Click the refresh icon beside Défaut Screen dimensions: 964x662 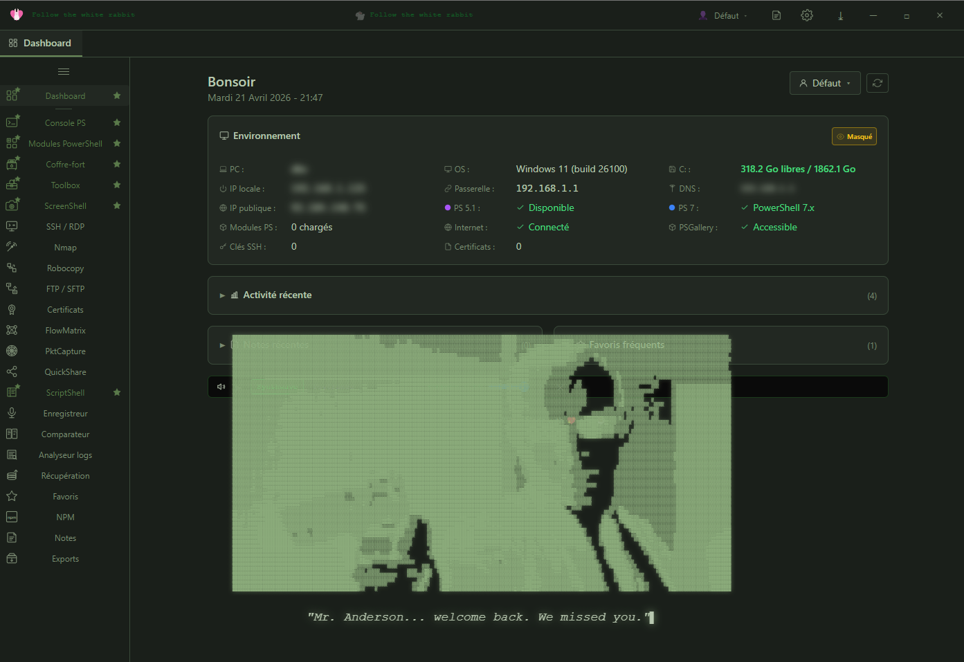pyautogui.click(x=877, y=83)
